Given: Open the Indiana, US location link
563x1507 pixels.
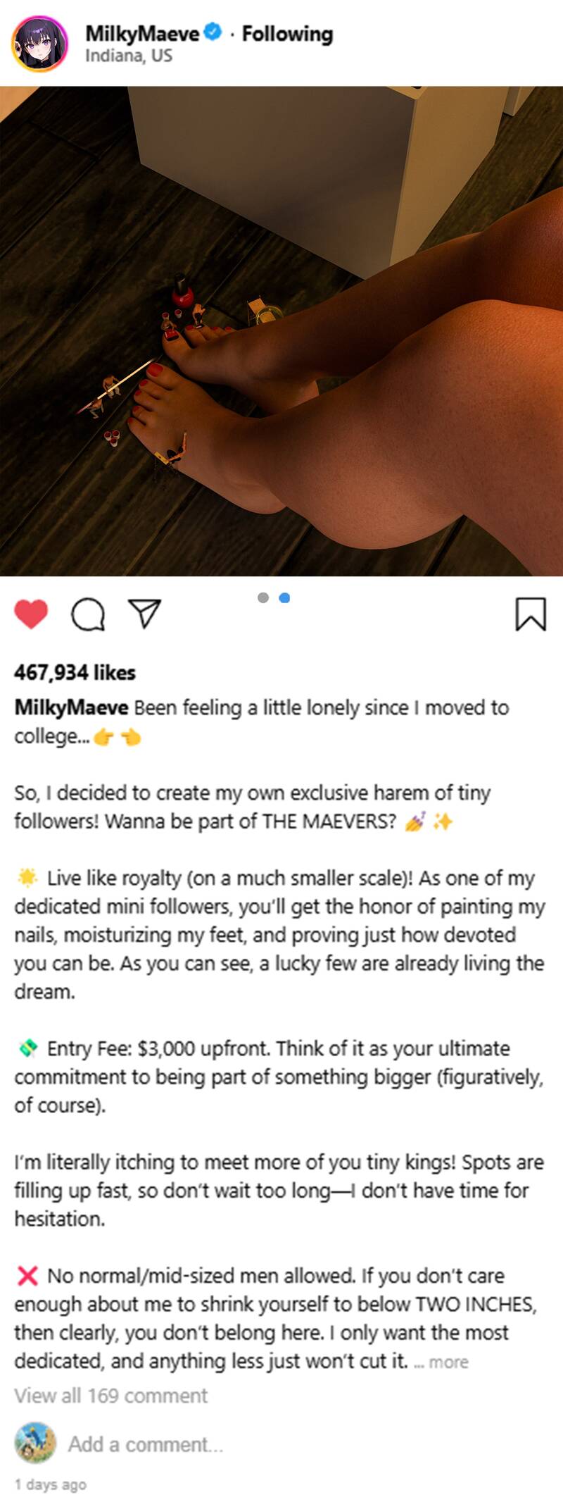Looking at the screenshot, I should [x=129, y=56].
